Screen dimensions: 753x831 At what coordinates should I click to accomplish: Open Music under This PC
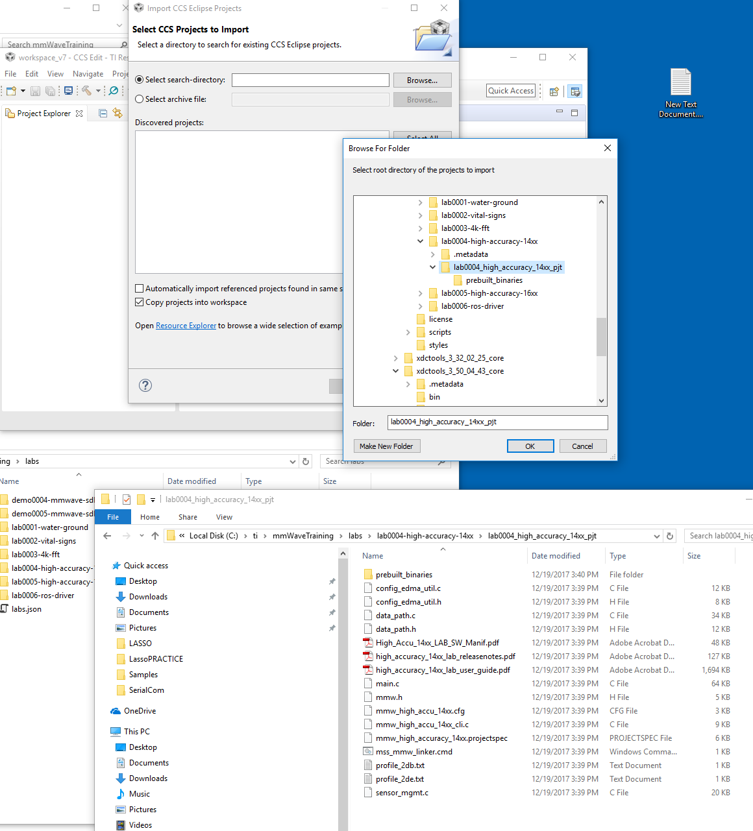click(139, 794)
